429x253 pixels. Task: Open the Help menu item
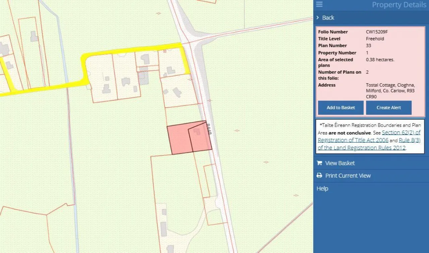pos(322,189)
